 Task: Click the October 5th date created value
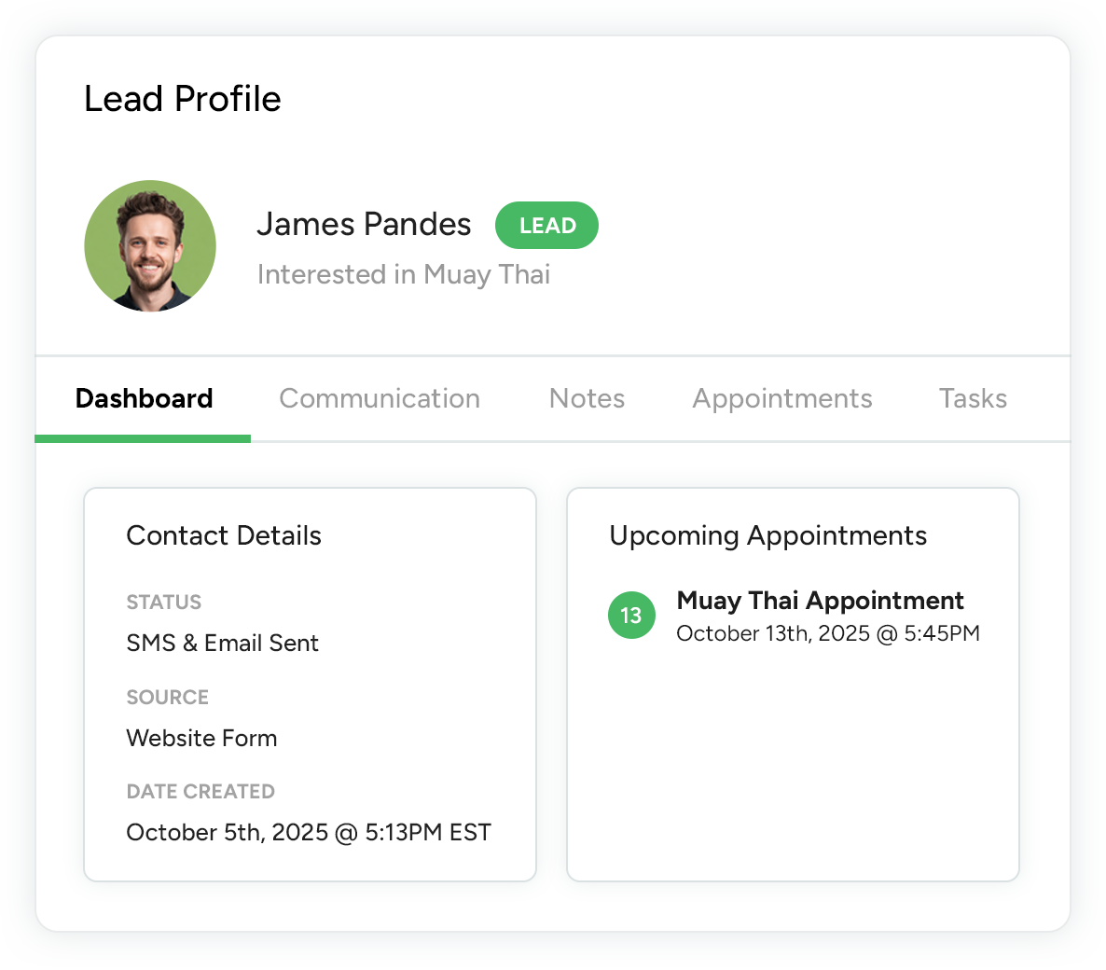click(308, 832)
